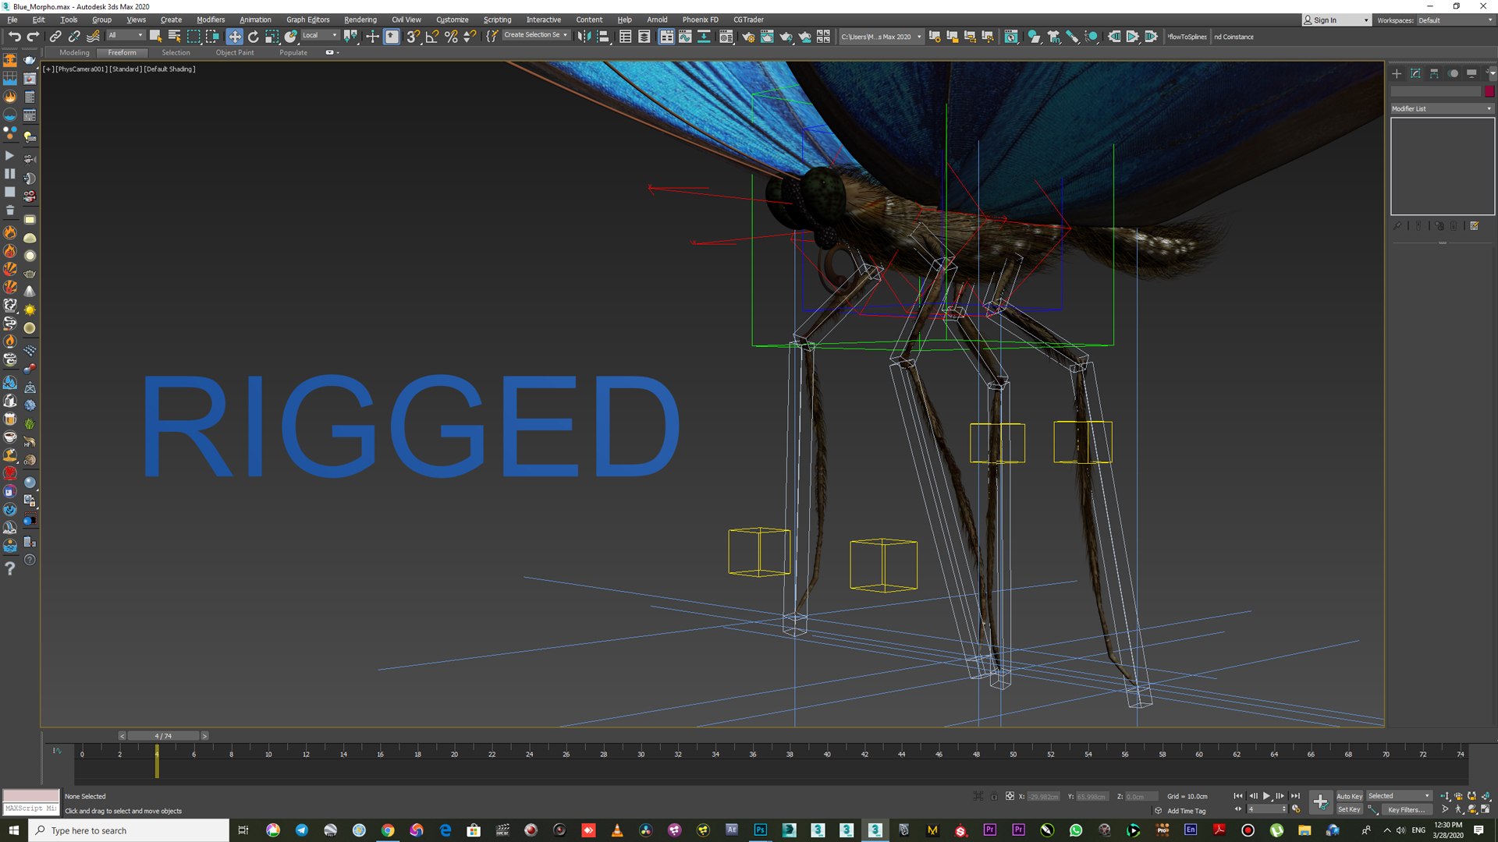Activate the Select and Move tool

tap(234, 37)
